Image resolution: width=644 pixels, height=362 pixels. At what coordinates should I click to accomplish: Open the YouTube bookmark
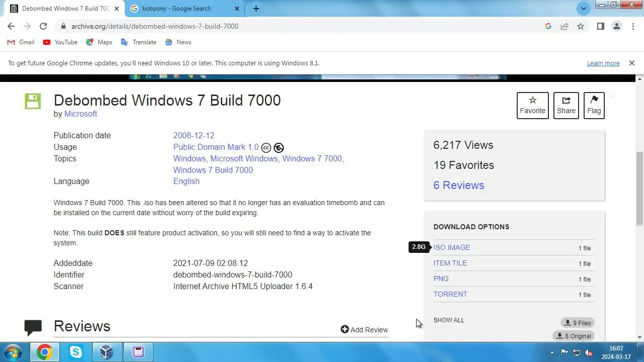(60, 42)
